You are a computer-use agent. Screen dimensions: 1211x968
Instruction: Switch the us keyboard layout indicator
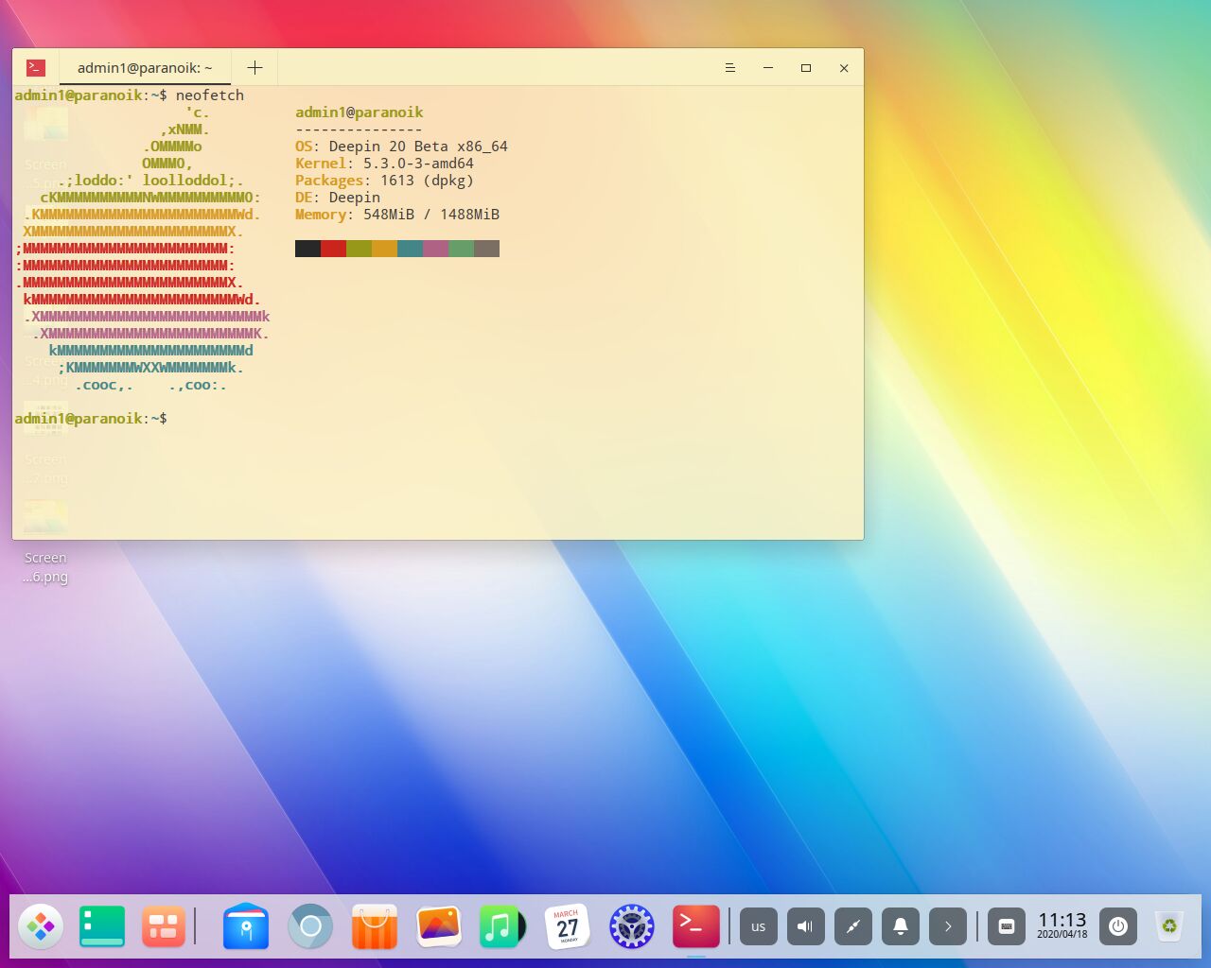pyautogui.click(x=759, y=926)
